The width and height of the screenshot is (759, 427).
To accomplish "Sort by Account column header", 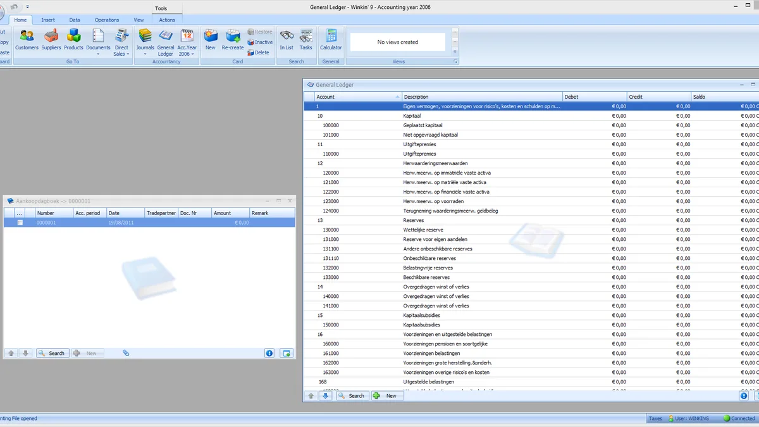I will point(358,97).
